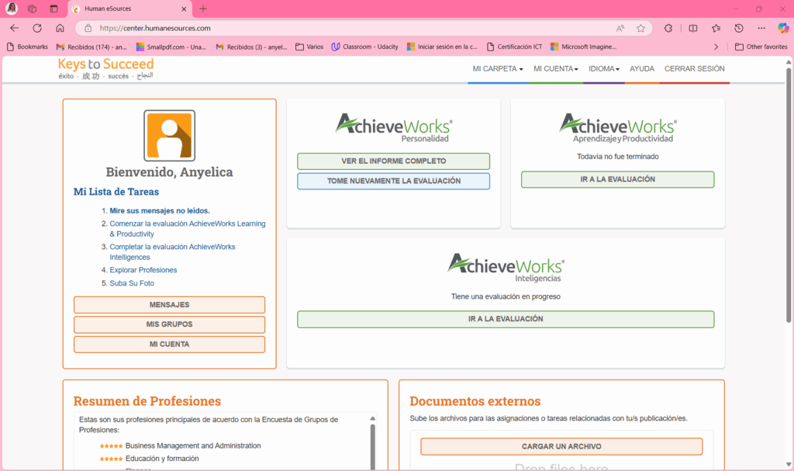This screenshot has width=794, height=471.
Task: Close the Human eSources tab
Action: coord(184,9)
